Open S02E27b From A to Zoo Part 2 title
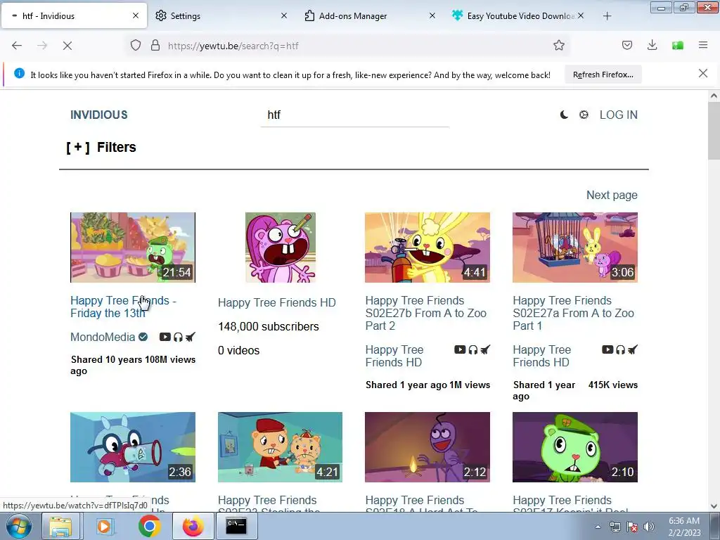Viewport: 720px width, 540px height. click(425, 313)
